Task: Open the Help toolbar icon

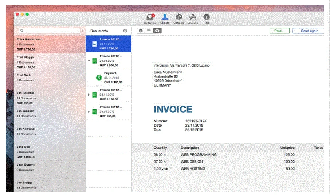Action: 207,19
